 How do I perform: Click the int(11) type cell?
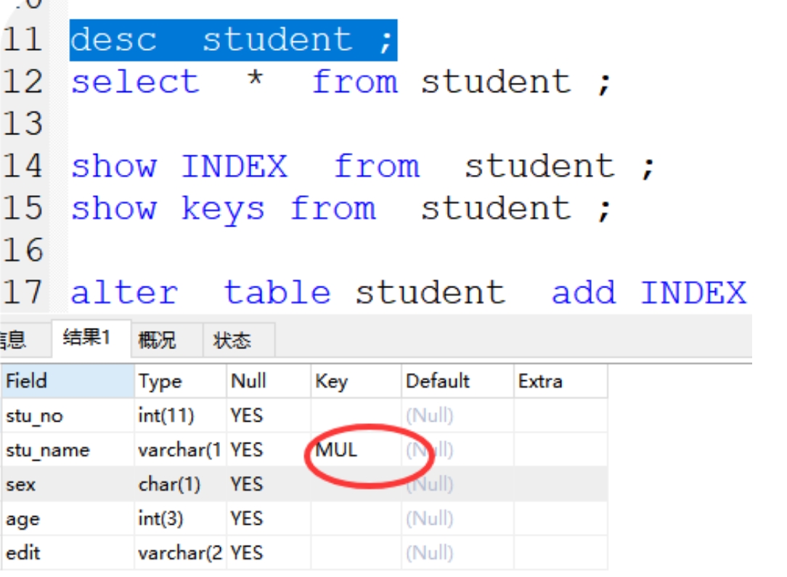tap(180, 416)
